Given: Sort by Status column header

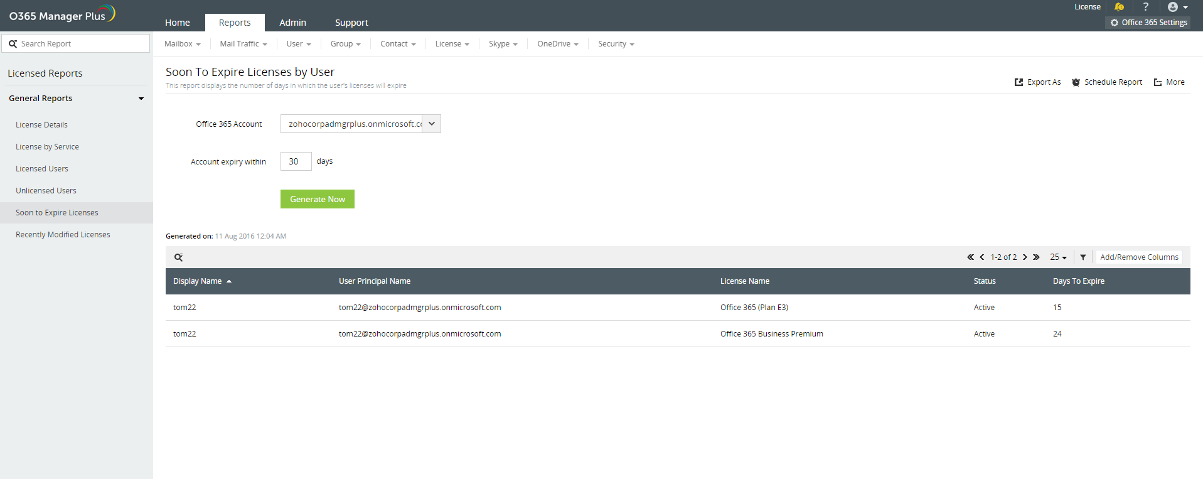Looking at the screenshot, I should tap(985, 281).
